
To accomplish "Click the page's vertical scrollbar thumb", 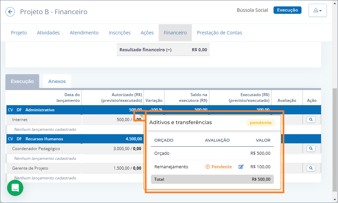I will (335, 140).
